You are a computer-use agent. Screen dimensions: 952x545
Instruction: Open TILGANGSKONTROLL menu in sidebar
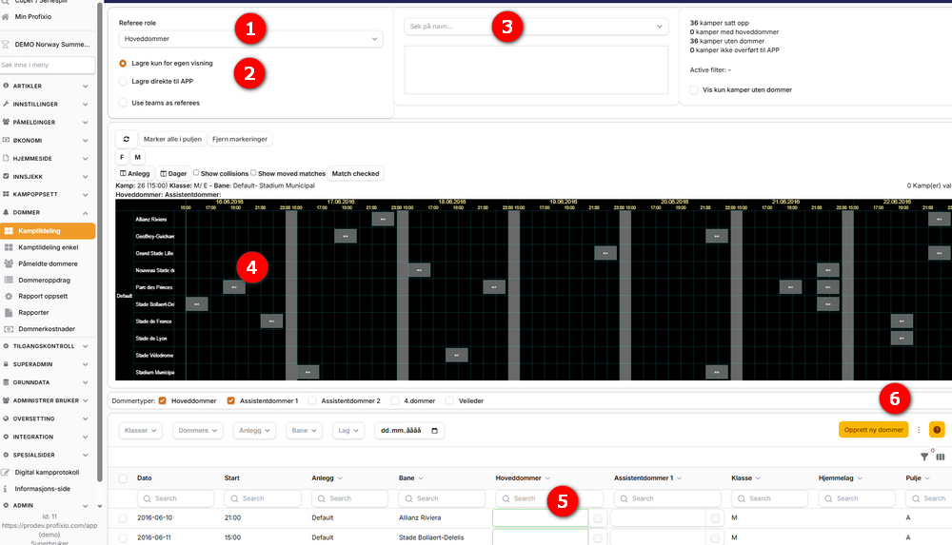click(x=47, y=346)
